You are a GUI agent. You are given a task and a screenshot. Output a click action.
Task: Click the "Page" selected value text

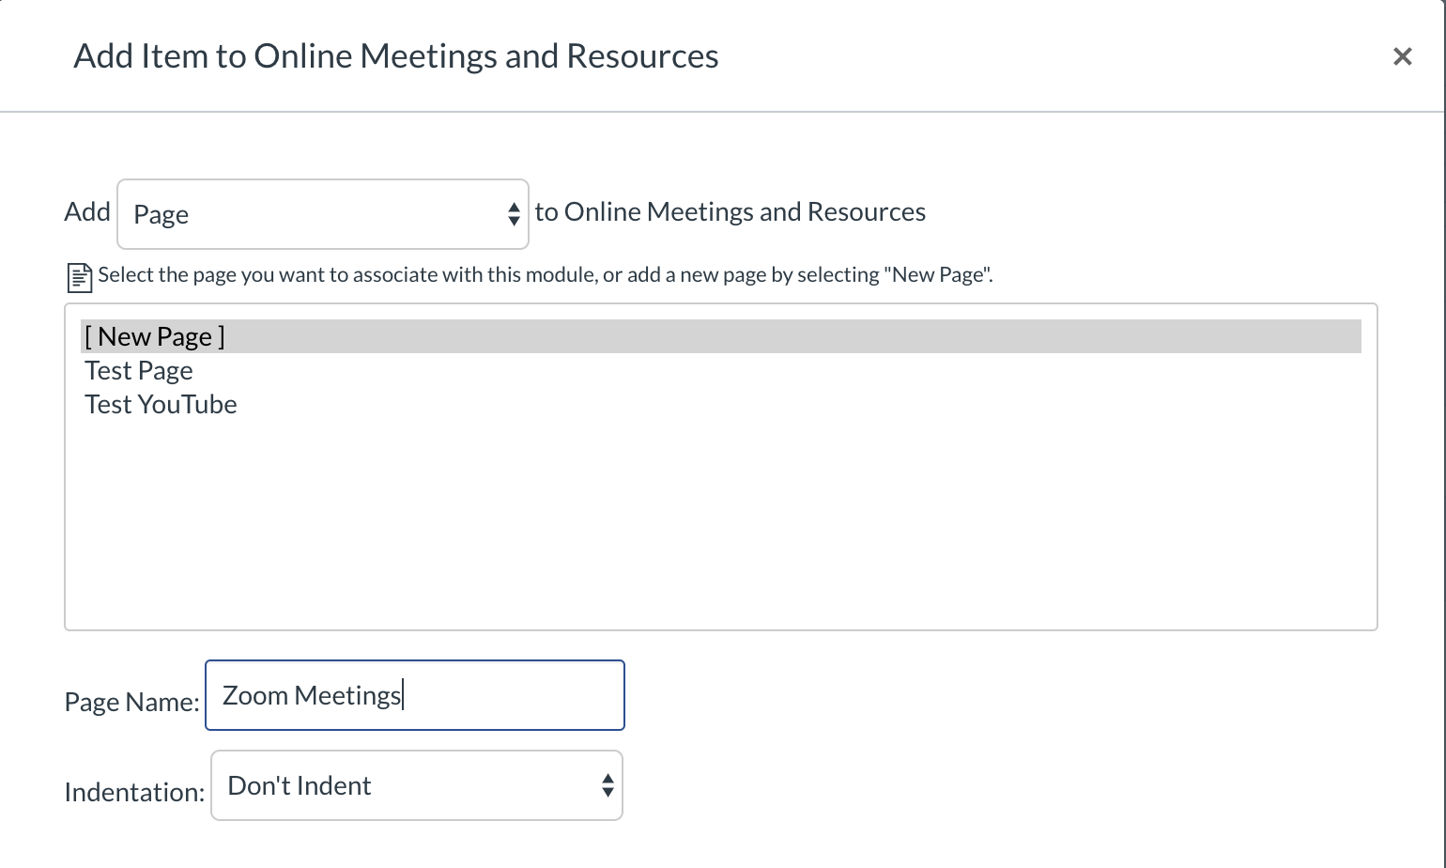162,214
